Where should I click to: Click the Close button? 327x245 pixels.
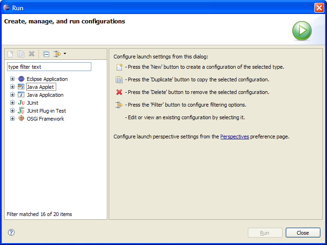click(303, 233)
